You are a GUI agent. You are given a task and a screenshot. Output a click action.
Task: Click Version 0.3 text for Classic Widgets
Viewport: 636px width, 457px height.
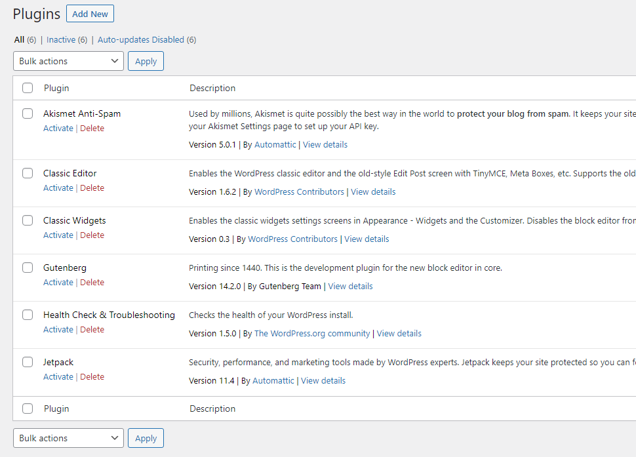(209, 239)
